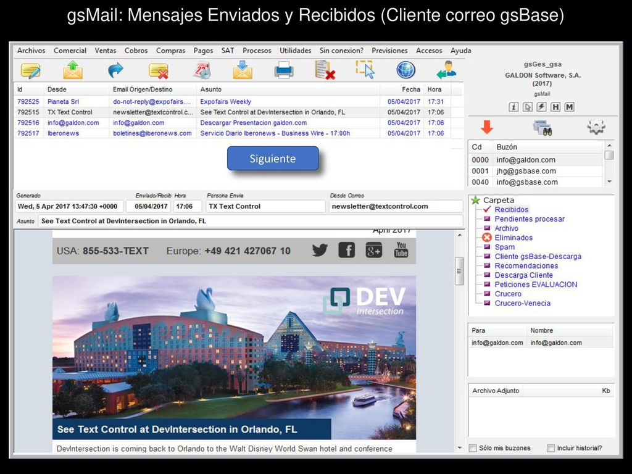Select the Expofairs Weekly message row

(x=233, y=102)
